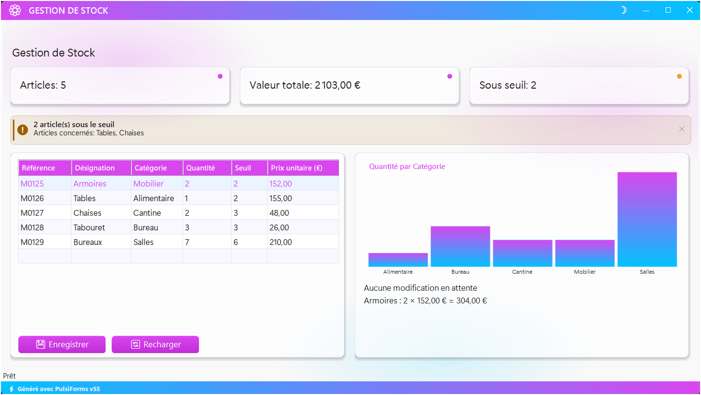Click the Bureau bar in the chart
This screenshot has height=395, width=701.
(x=460, y=246)
